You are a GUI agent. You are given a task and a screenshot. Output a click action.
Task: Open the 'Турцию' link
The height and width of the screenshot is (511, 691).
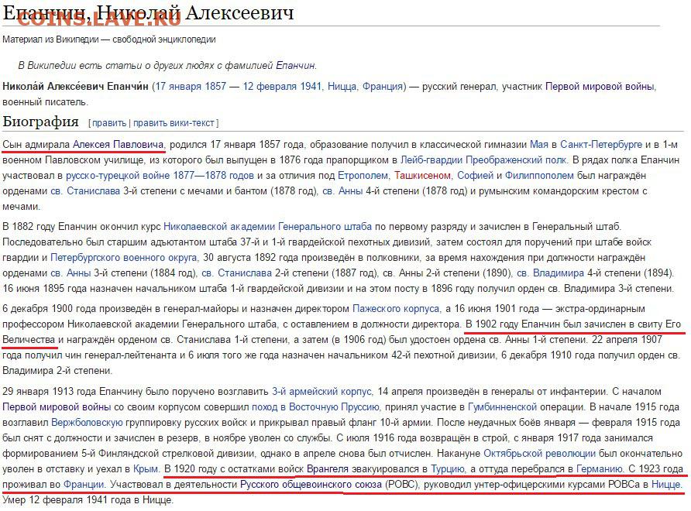(447, 469)
